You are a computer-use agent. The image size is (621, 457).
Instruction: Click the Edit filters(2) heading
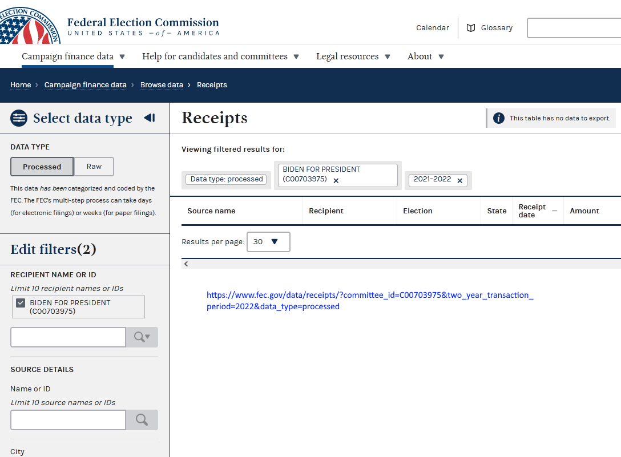pos(53,249)
